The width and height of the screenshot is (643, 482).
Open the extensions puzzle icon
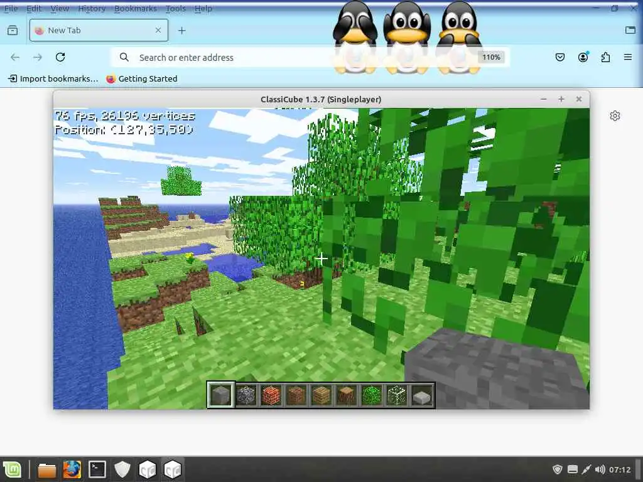[605, 57]
